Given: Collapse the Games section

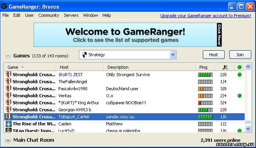Looking at the screenshot, I should pyautogui.click(x=8, y=55).
